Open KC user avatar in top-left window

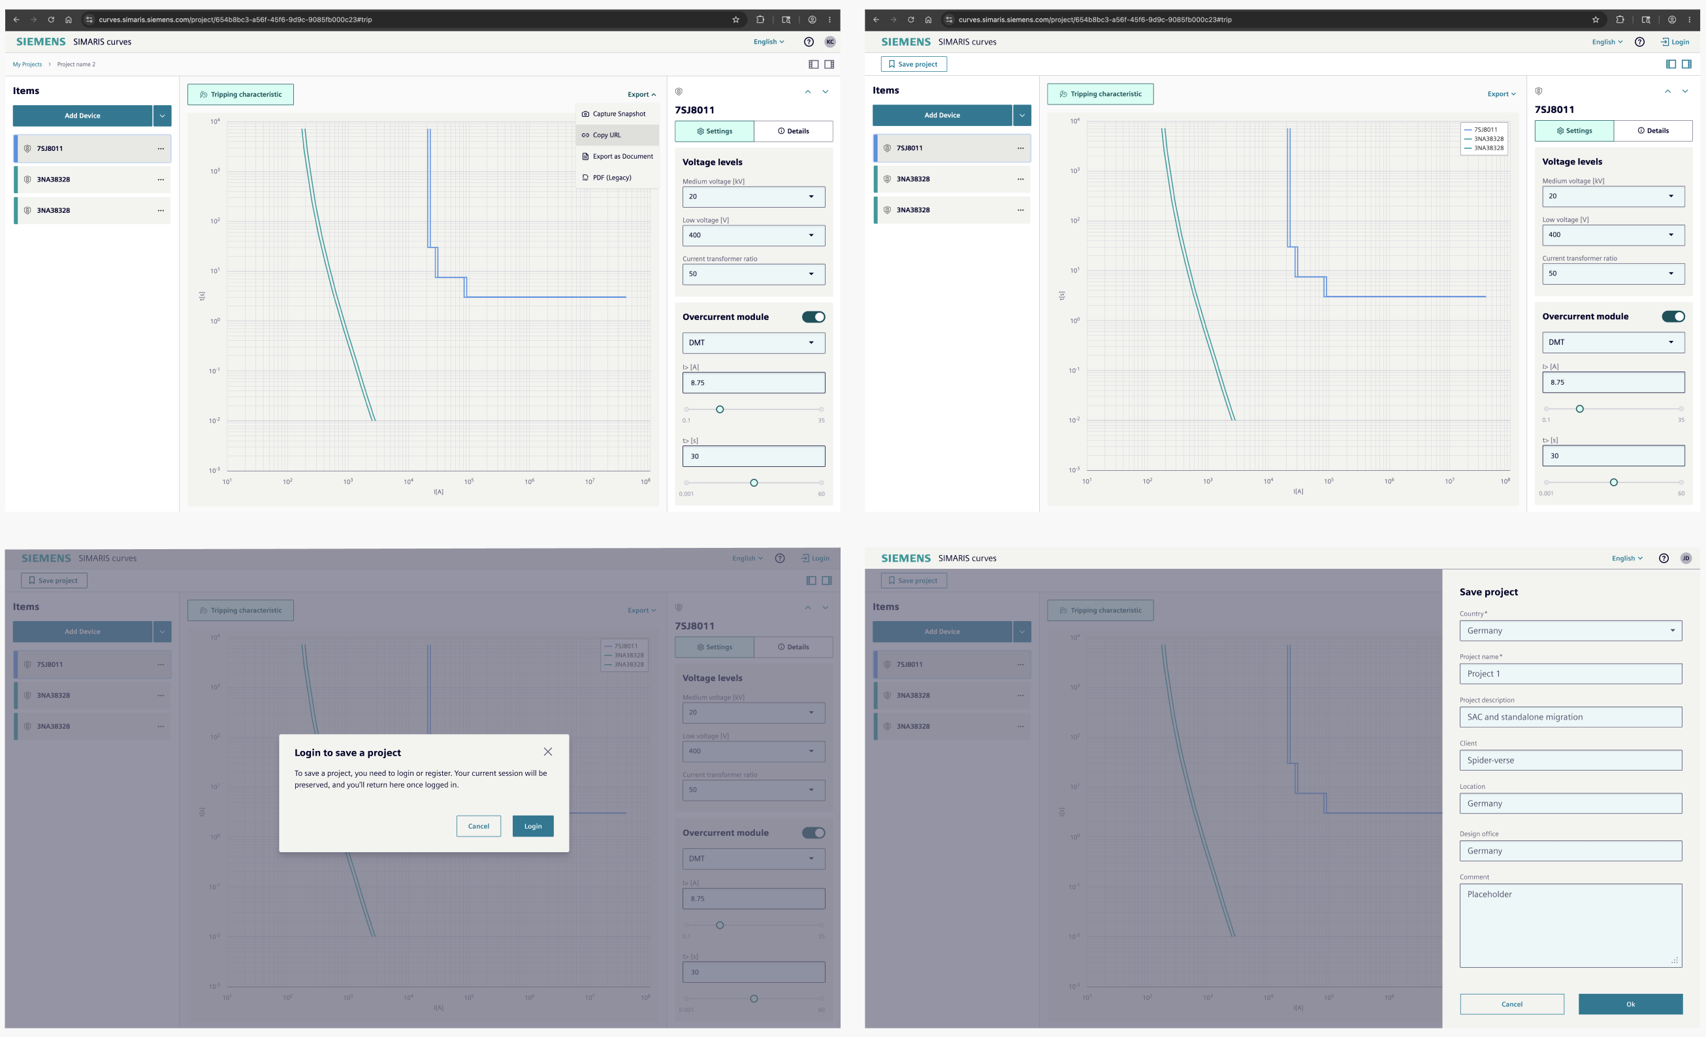pyautogui.click(x=829, y=42)
